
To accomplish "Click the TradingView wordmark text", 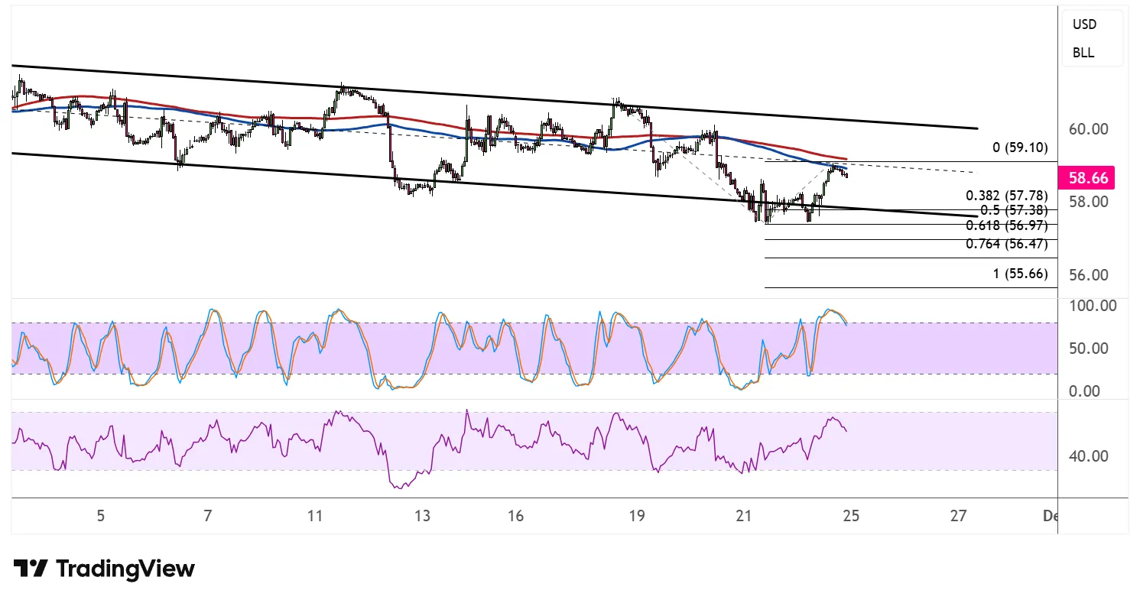I will click(x=125, y=569).
